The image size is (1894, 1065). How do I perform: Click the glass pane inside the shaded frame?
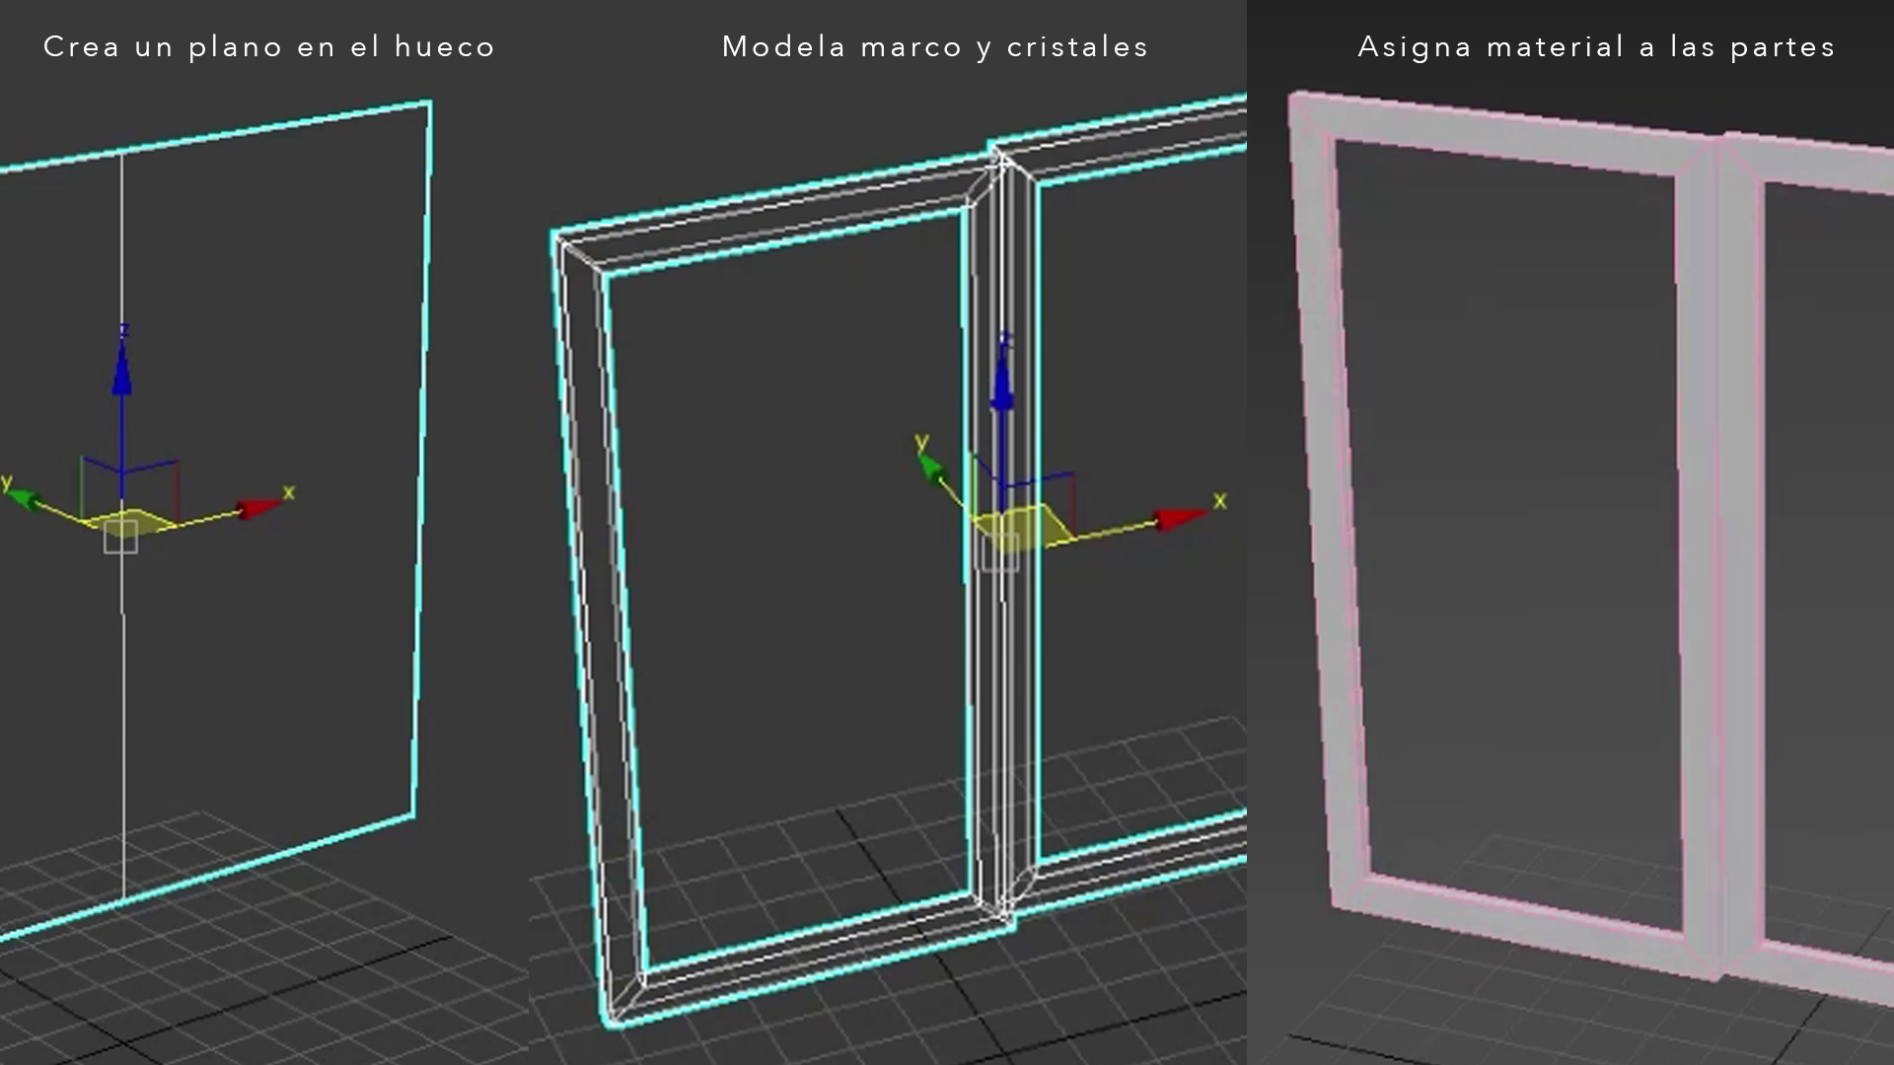1509,532
